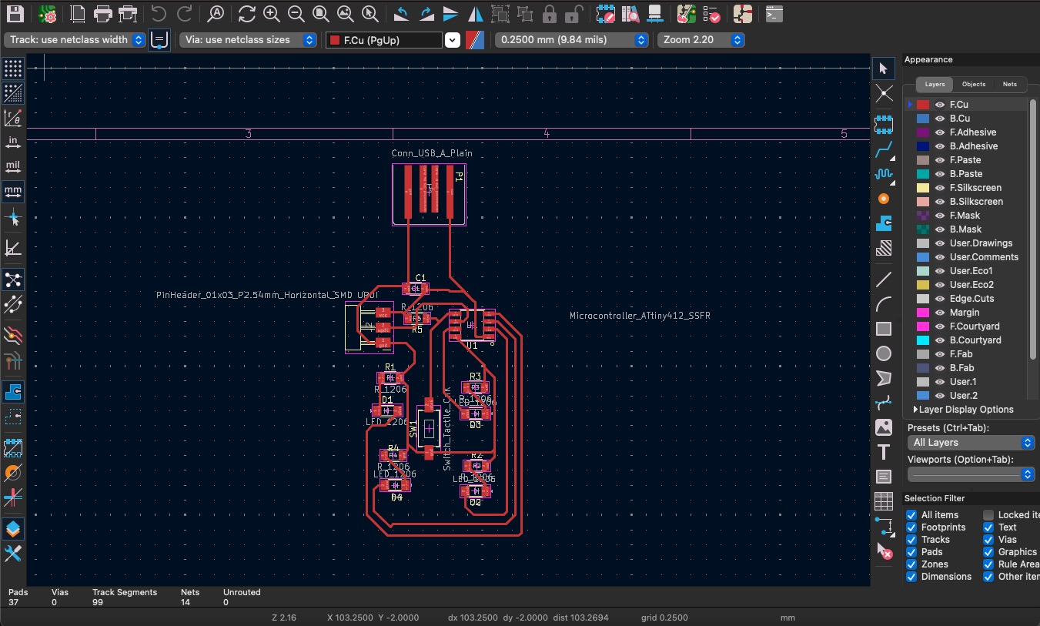Click the Zoom Out icon
This screenshot has width=1040, height=626.
pos(296,13)
